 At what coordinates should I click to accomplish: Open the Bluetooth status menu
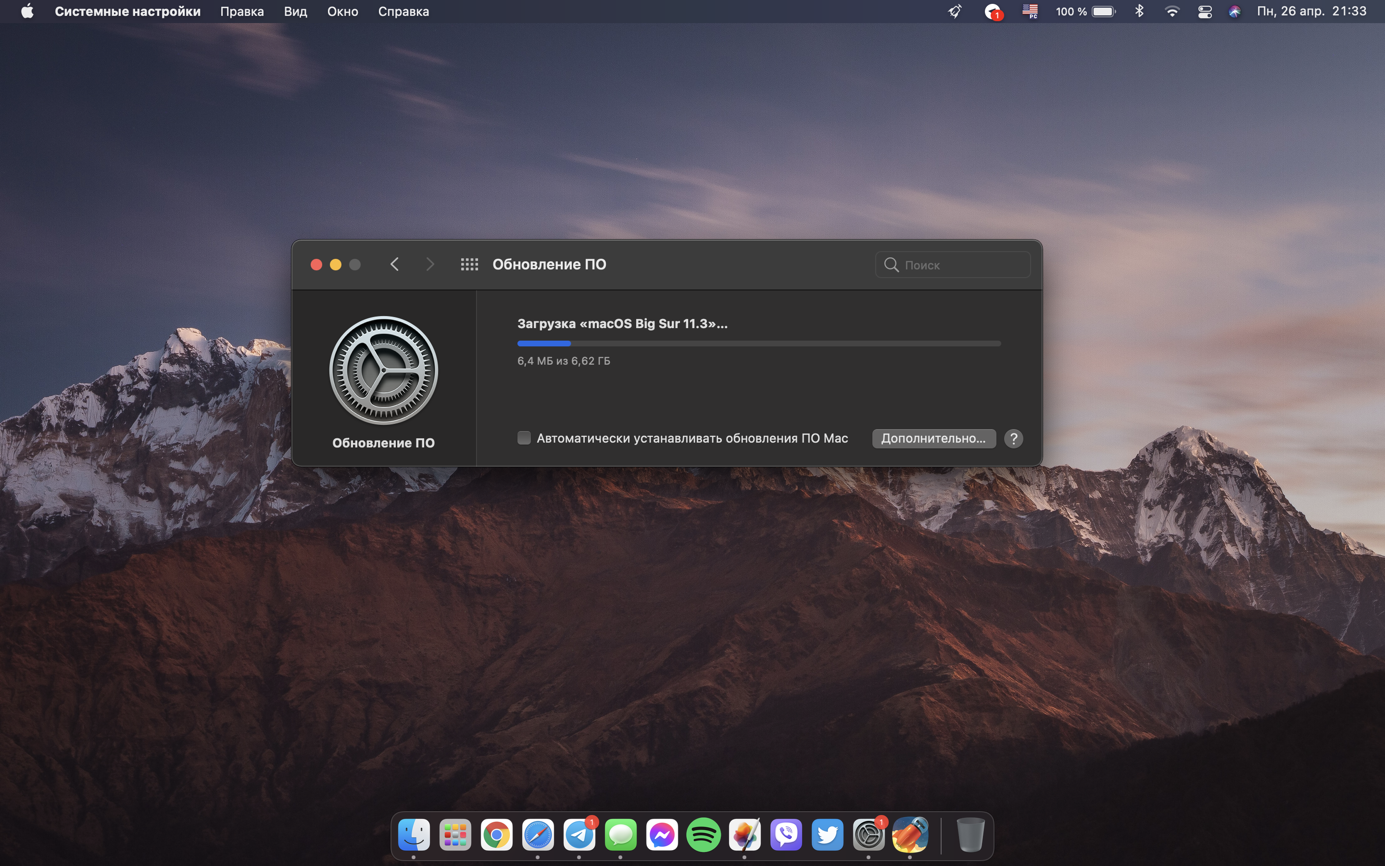(1139, 12)
